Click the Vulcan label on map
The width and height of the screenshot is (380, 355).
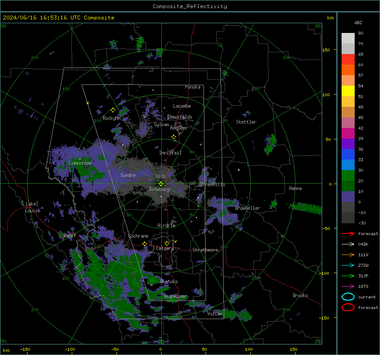pyautogui.click(x=214, y=314)
